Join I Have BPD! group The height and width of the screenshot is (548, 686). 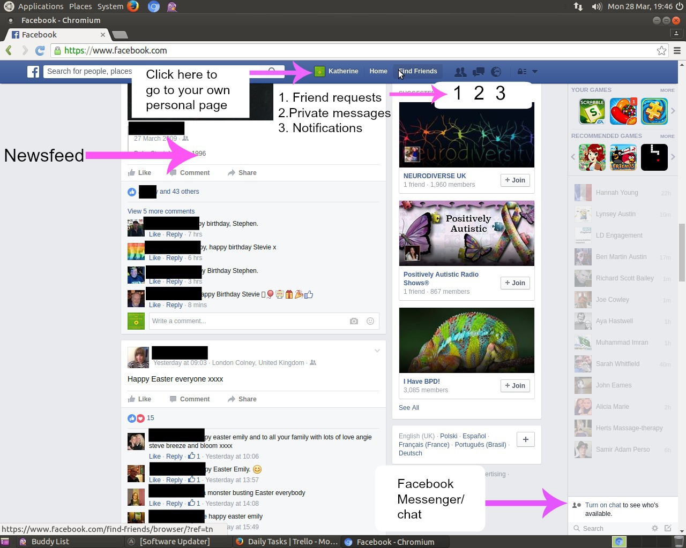[x=515, y=386]
